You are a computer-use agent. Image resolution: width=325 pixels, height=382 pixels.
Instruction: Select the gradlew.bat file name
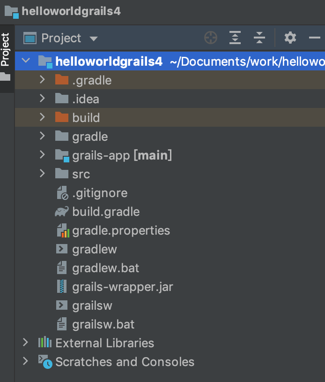point(105,268)
